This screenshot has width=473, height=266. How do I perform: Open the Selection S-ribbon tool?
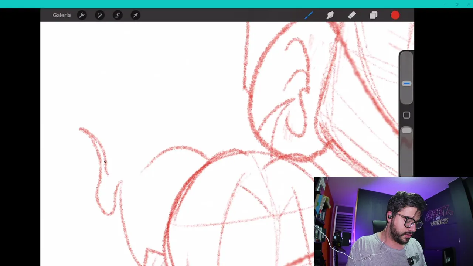pyautogui.click(x=118, y=15)
